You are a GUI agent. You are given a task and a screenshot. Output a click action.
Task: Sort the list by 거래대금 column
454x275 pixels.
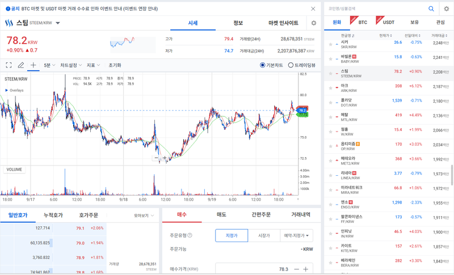point(439,36)
